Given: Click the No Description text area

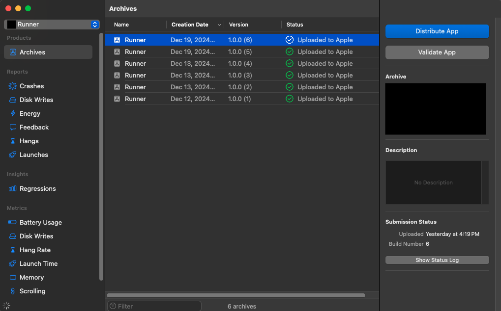Looking at the screenshot, I should [433, 182].
